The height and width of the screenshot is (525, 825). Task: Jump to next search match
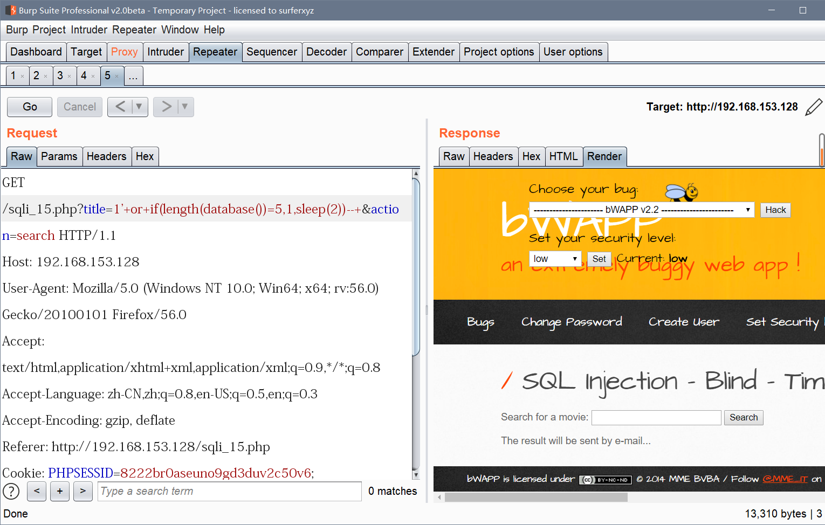(x=82, y=491)
